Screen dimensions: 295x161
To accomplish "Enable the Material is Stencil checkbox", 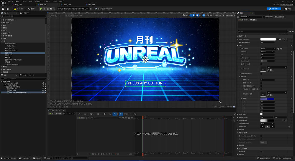I will 261,73.
